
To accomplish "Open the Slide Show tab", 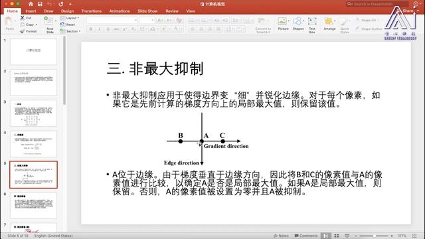I will point(147,11).
